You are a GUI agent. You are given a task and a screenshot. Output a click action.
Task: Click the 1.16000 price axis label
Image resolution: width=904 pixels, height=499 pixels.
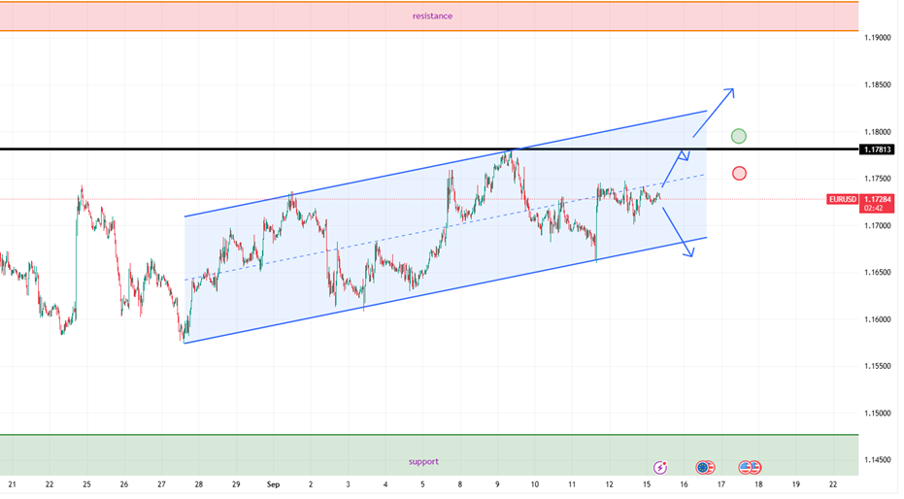[x=877, y=319]
